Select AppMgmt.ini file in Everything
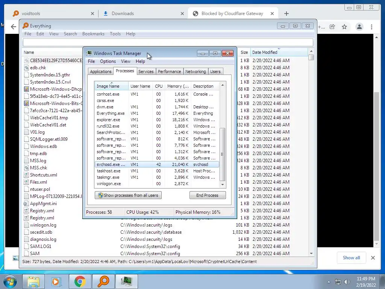Viewport: 385px width, 289px height. (43, 204)
